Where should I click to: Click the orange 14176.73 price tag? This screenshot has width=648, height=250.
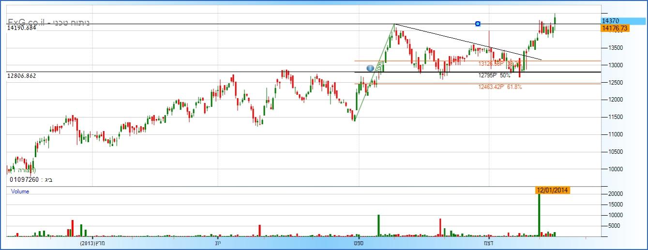coord(614,29)
